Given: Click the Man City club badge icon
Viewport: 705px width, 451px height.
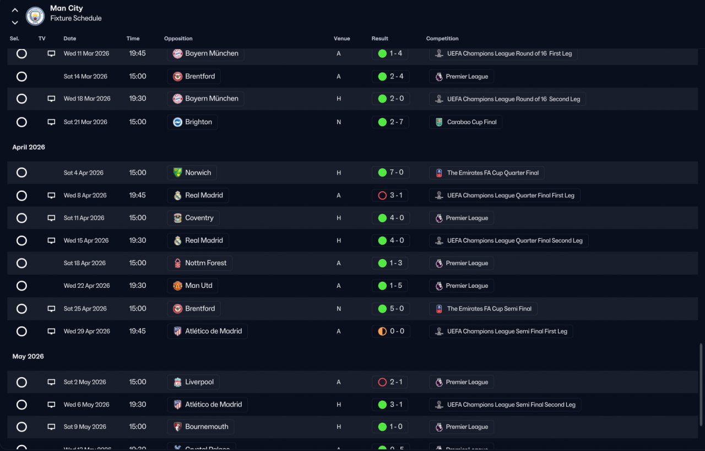Looking at the screenshot, I should tap(35, 15).
